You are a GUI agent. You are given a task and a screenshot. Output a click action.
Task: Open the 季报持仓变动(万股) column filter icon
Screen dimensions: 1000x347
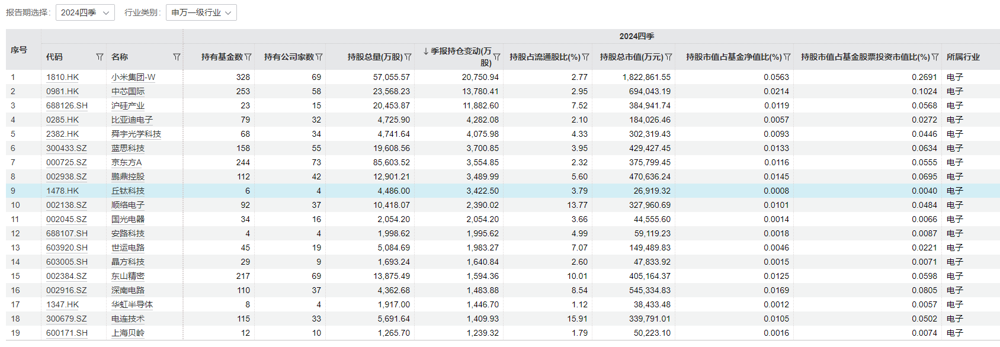(x=496, y=57)
